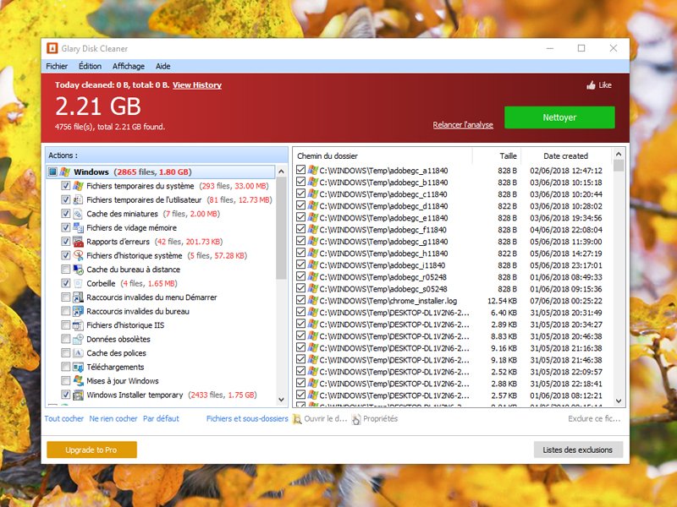The image size is (677, 507).
Task: Click the Fichiers d'historique système icon
Action: 78,256
